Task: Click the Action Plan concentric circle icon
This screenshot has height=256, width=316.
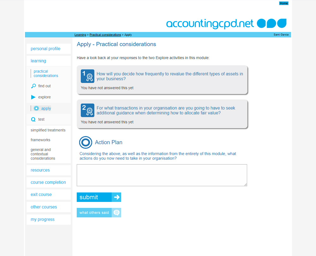Action: (x=85, y=142)
